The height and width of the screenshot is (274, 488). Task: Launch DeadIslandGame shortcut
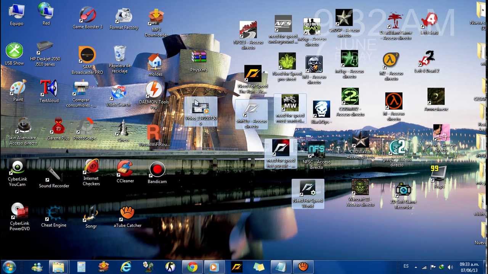click(396, 26)
